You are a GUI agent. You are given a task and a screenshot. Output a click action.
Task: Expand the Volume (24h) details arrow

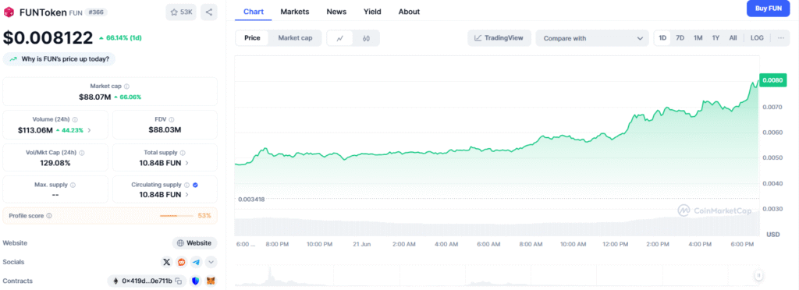coord(90,130)
